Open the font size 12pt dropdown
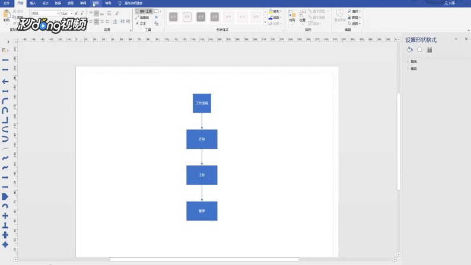 (x=72, y=14)
